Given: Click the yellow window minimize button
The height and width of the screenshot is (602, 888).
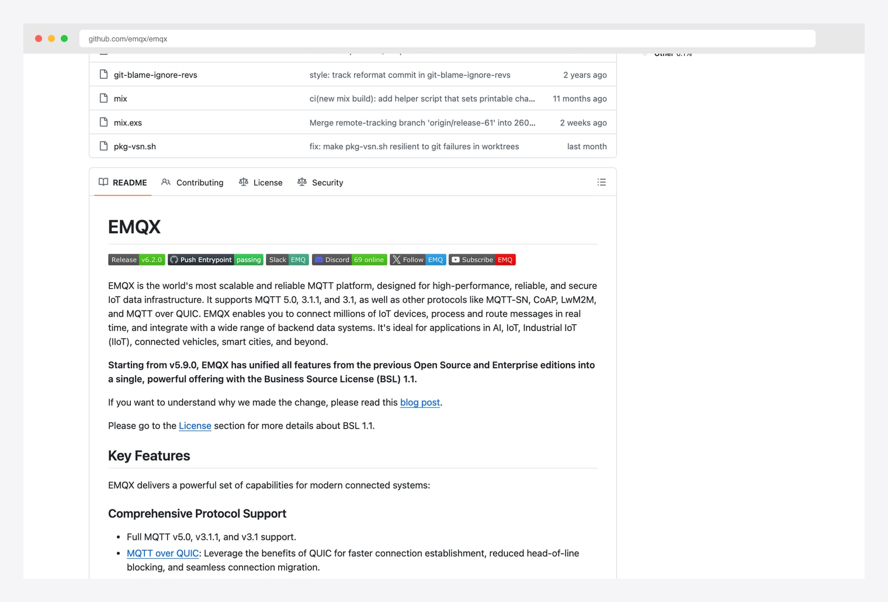Looking at the screenshot, I should tap(51, 38).
